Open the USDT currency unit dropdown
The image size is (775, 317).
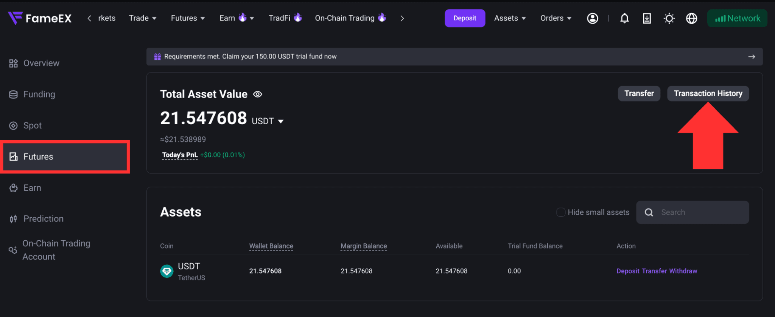(x=268, y=121)
